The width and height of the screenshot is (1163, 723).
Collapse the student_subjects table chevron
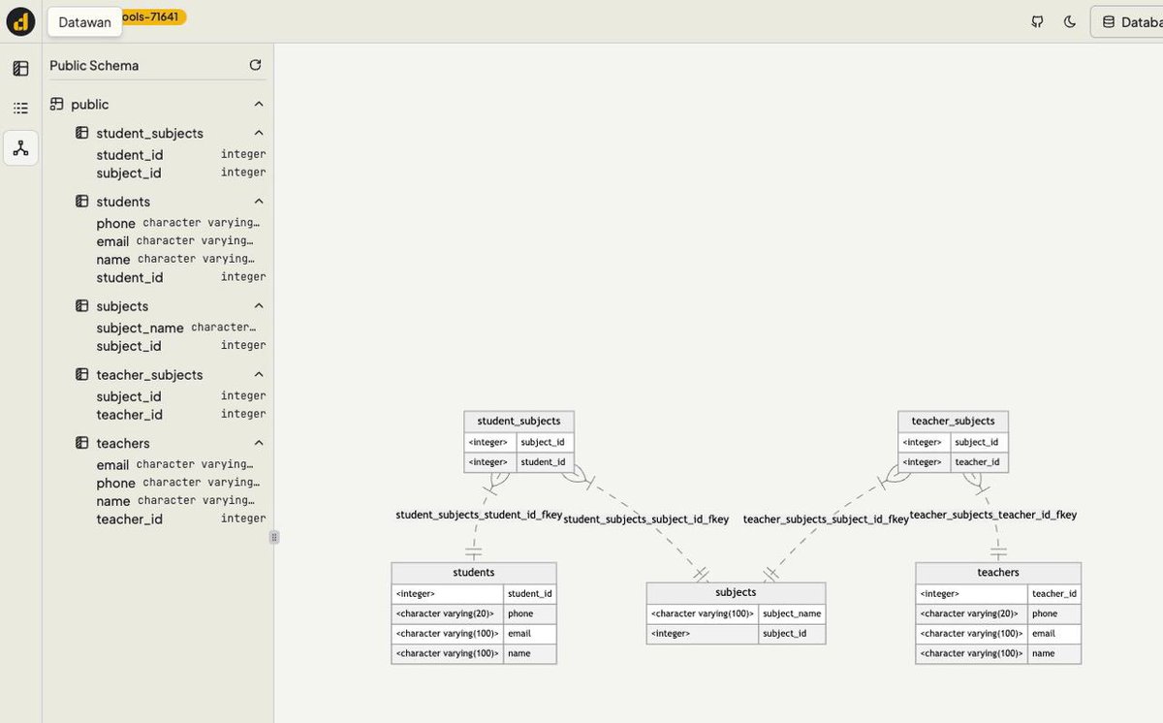pos(259,133)
